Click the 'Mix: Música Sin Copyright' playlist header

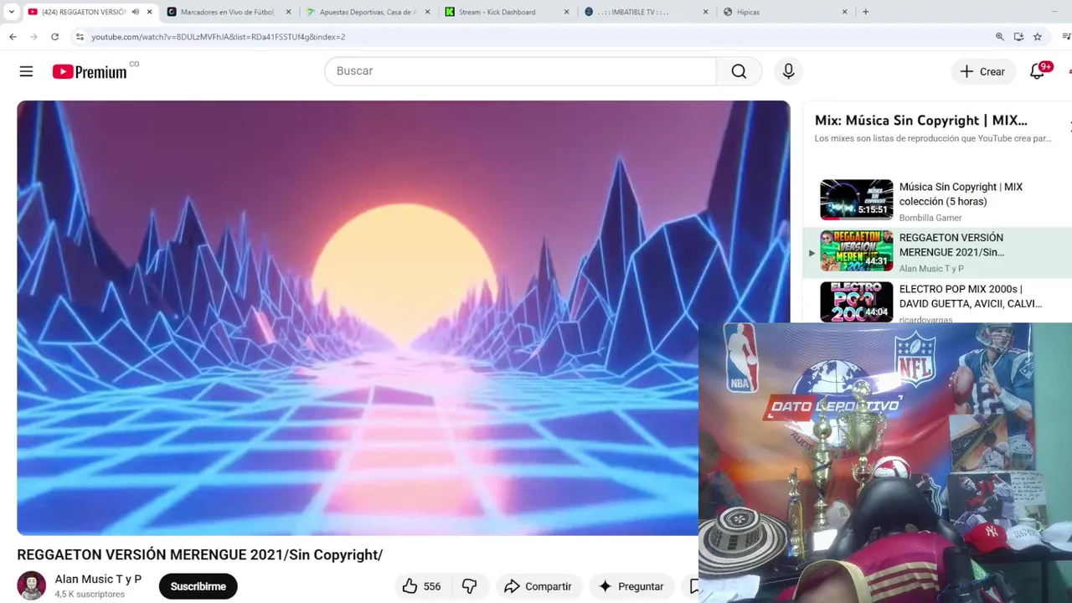[x=920, y=121]
